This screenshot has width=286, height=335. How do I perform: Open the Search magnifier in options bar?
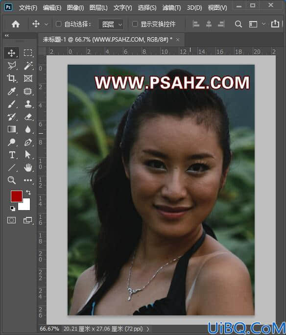[238, 24]
